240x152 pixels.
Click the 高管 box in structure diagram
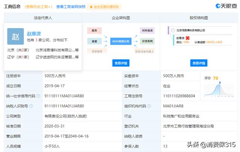[94, 41]
